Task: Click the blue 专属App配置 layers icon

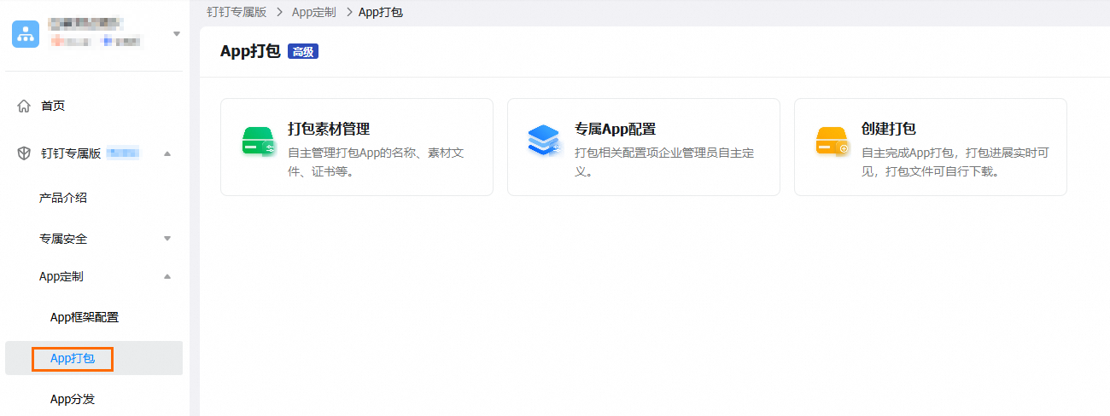Action: (544, 141)
